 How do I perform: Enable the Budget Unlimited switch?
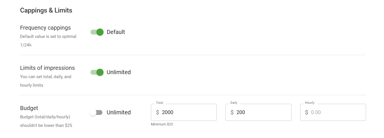96,113
